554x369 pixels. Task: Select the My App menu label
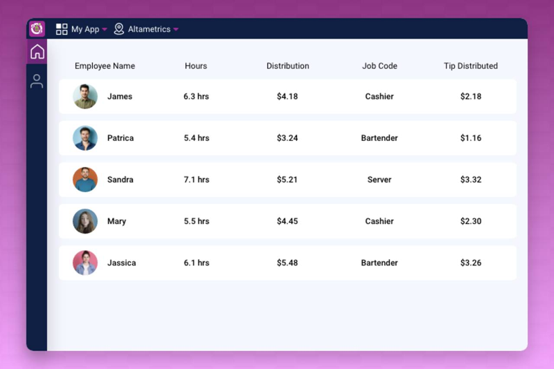click(85, 29)
